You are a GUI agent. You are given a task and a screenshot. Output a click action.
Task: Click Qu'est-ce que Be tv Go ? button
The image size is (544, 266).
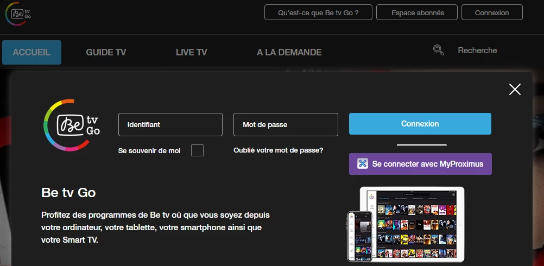coord(318,12)
